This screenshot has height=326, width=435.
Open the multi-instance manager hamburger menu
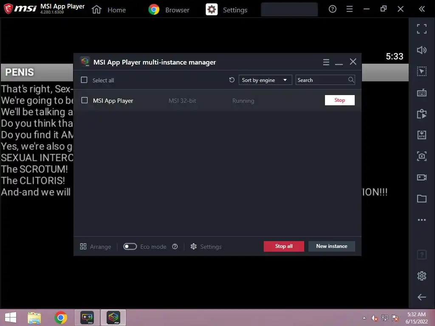326,62
